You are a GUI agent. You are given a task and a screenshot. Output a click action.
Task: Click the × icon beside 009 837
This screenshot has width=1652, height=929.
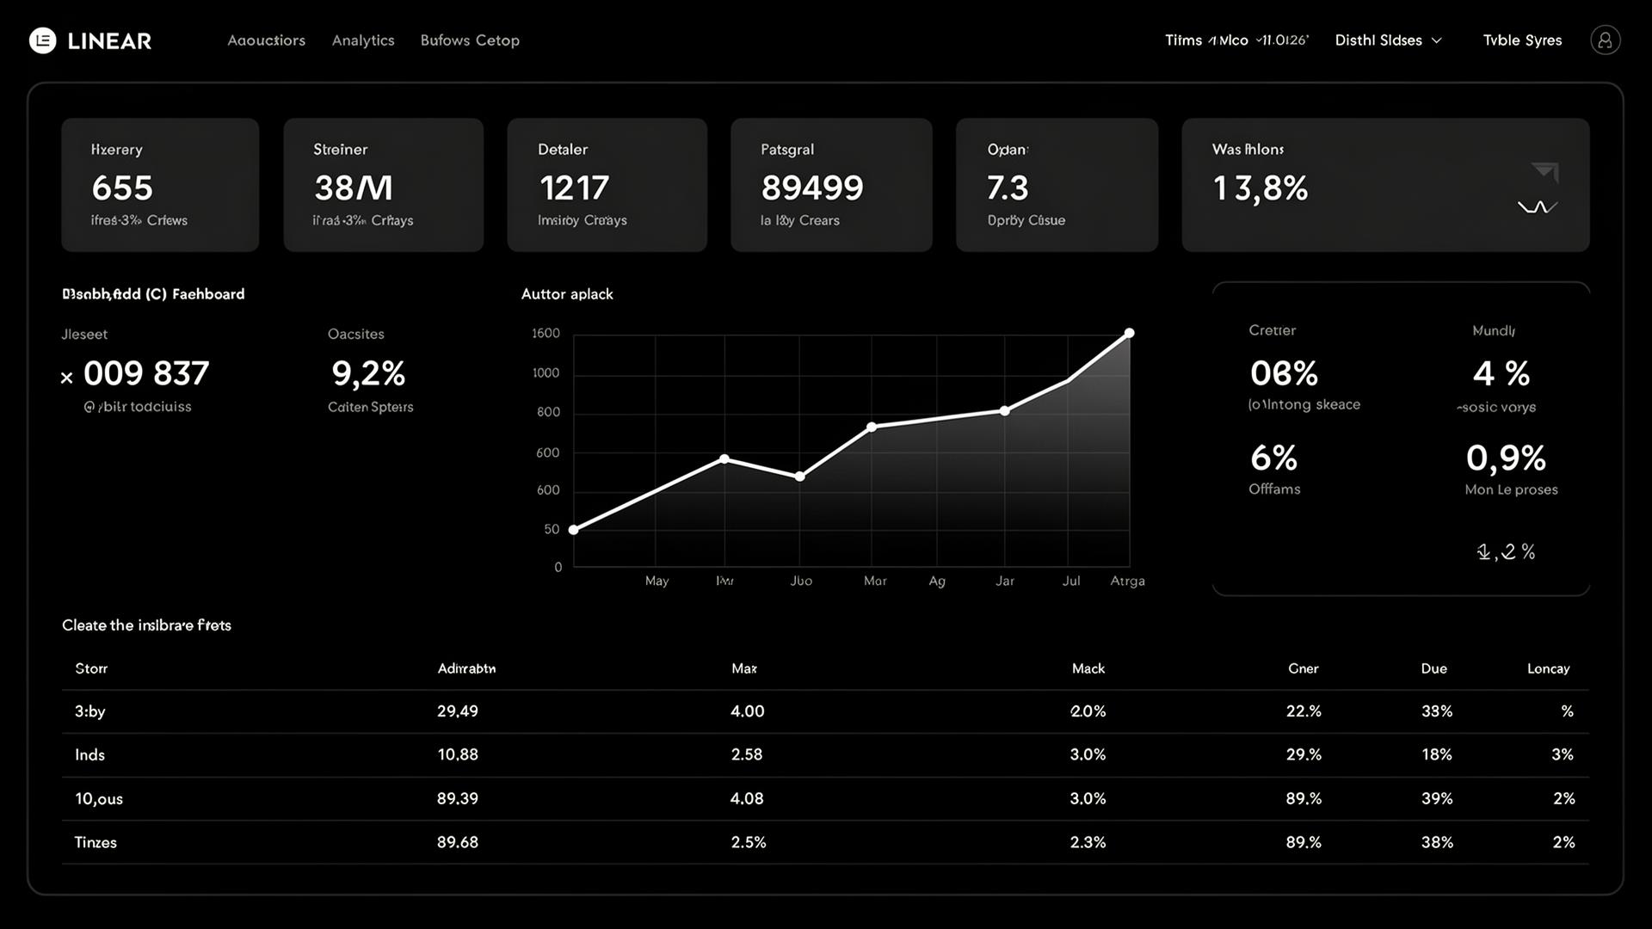66,376
